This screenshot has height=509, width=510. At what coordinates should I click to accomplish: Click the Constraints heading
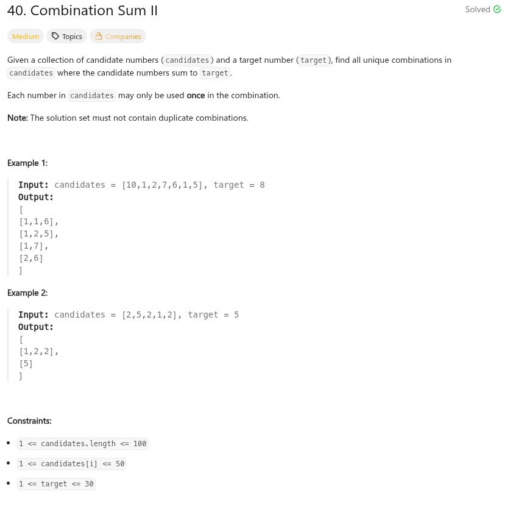tap(29, 421)
